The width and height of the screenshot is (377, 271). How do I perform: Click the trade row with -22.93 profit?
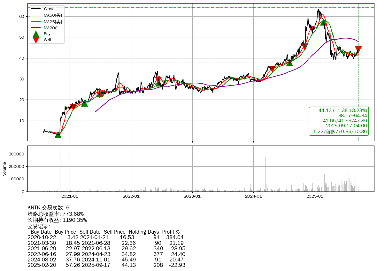(106, 265)
